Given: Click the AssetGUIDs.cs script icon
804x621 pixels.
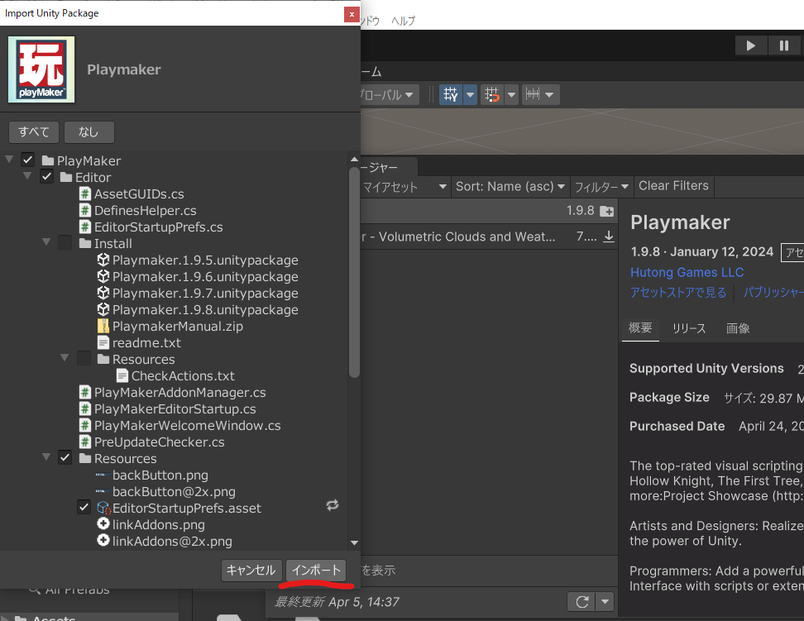Looking at the screenshot, I should [85, 193].
